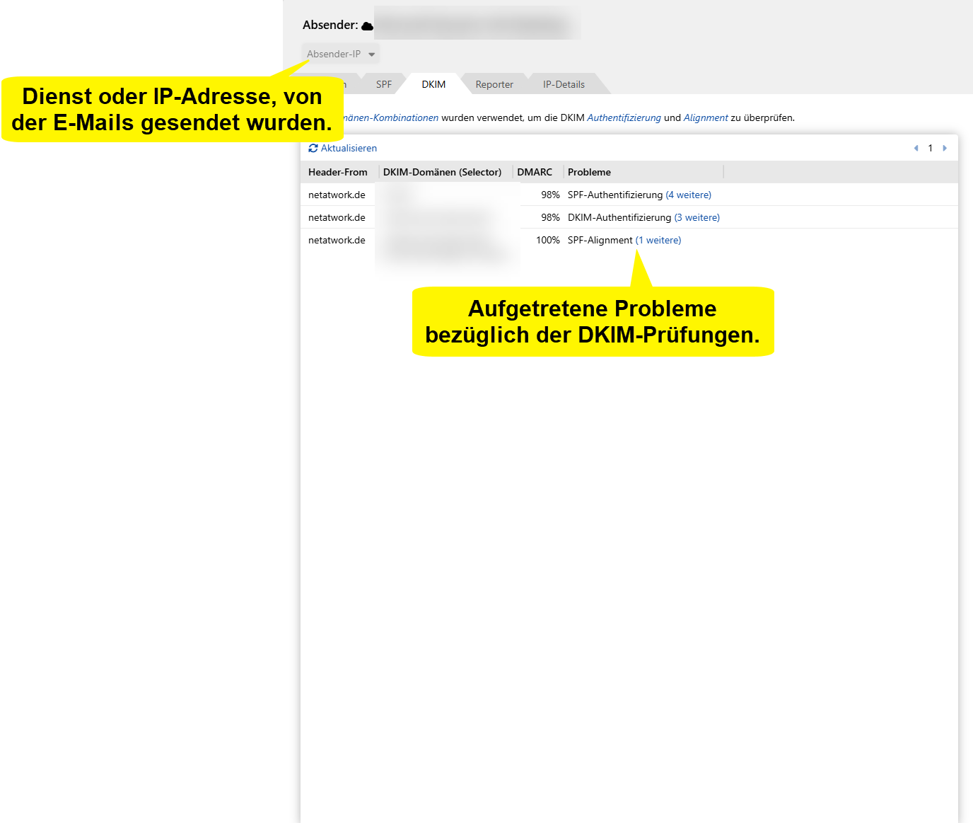Open the Authentifizierung link in the description
Screen dimensions: 973x823
click(624, 117)
